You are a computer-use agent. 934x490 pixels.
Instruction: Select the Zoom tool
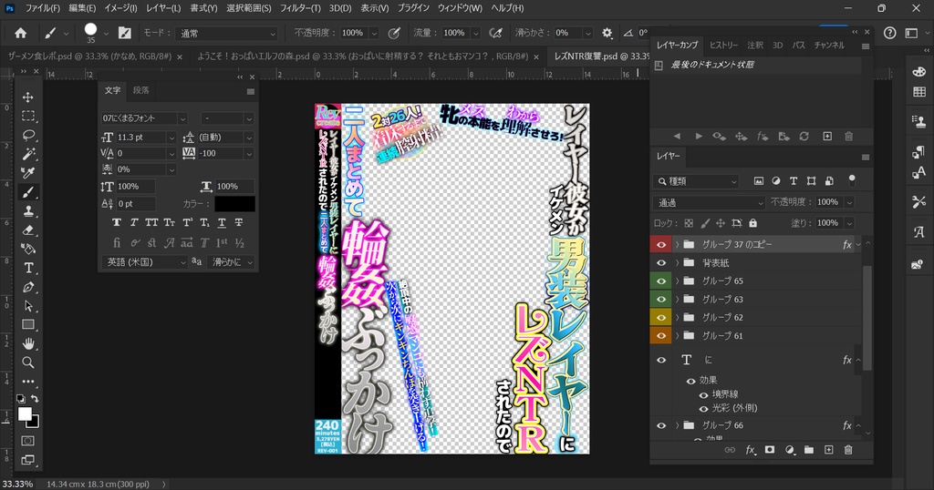[28, 362]
